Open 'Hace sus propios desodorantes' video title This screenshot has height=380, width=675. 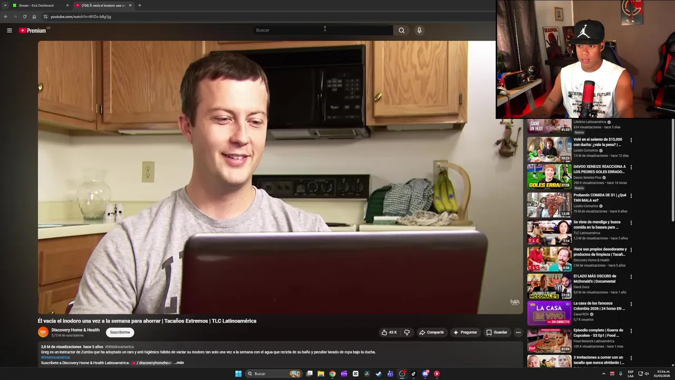coord(600,252)
